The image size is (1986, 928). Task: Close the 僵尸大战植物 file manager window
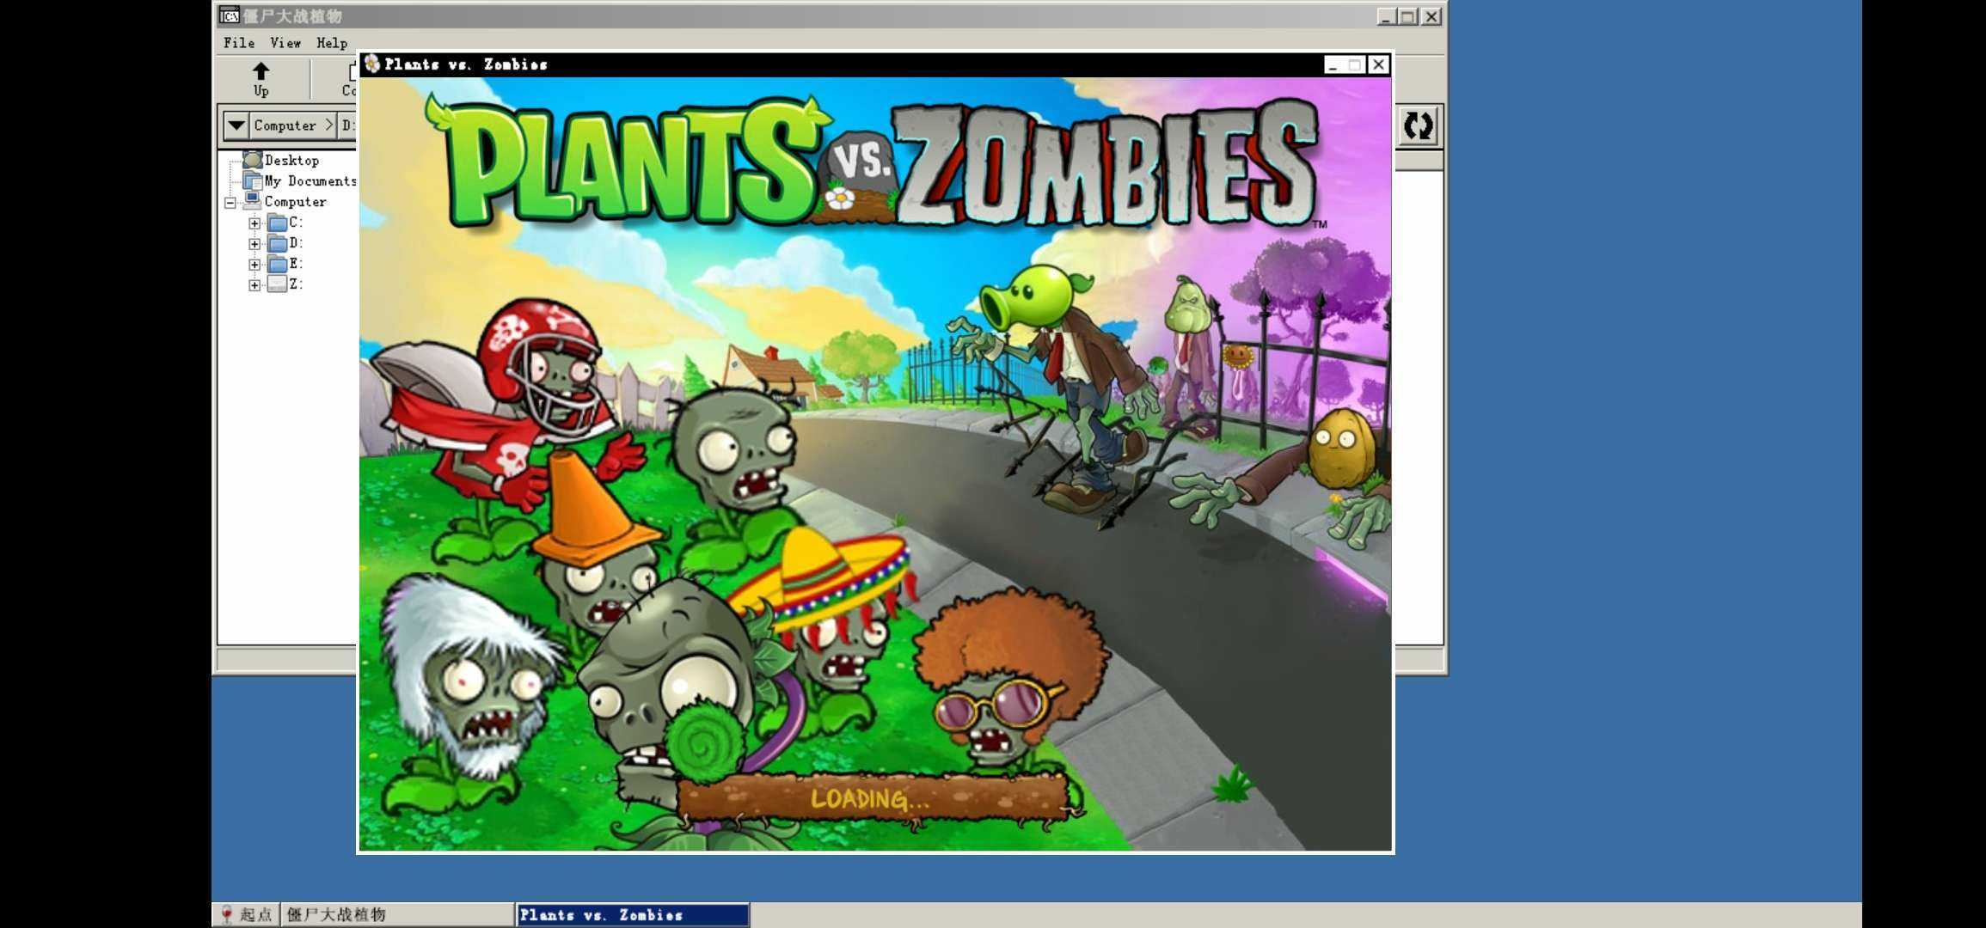pos(1431,17)
